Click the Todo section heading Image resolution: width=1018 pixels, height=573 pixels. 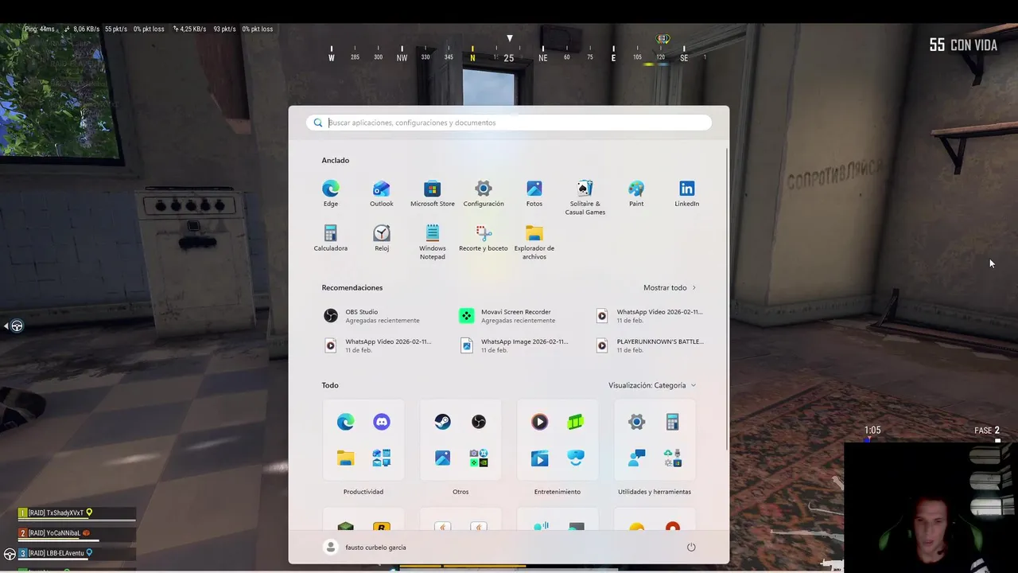pos(330,385)
